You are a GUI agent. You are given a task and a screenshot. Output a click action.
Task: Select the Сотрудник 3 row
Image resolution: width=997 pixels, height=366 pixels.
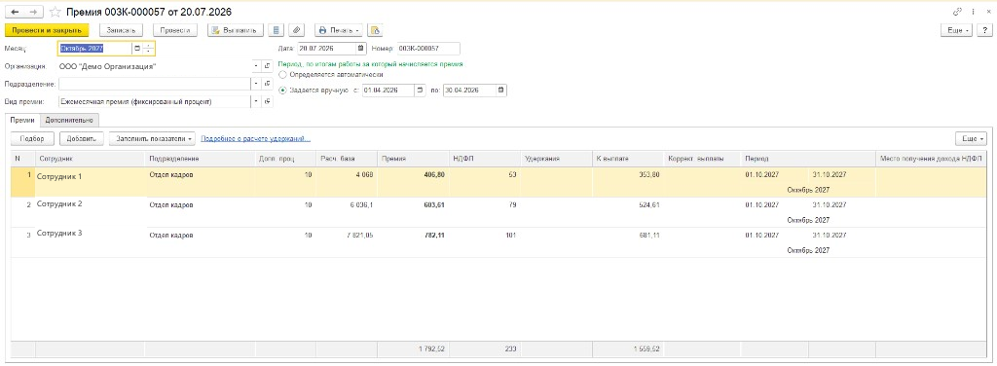click(x=498, y=242)
